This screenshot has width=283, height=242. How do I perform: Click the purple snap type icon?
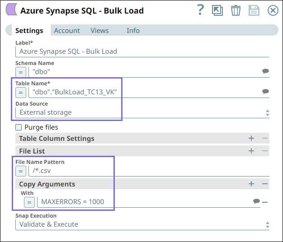point(11,9)
